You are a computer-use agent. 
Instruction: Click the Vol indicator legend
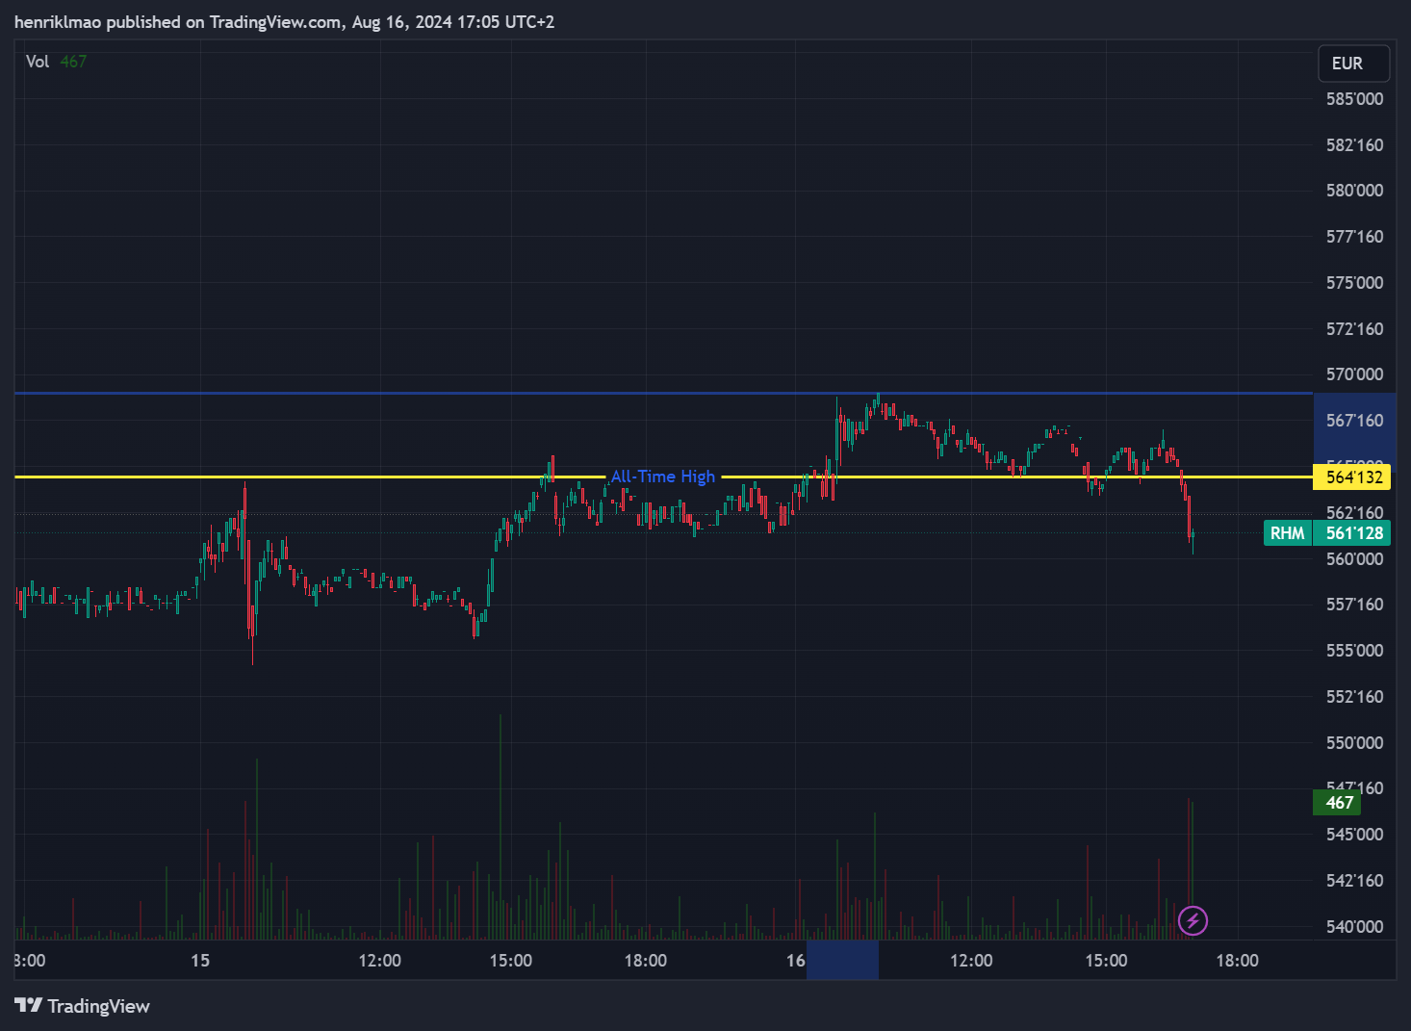point(38,62)
